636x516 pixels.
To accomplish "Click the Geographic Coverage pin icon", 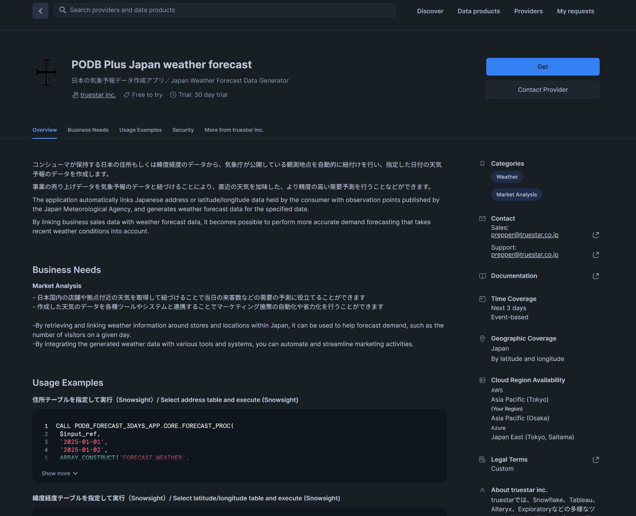I will point(482,338).
